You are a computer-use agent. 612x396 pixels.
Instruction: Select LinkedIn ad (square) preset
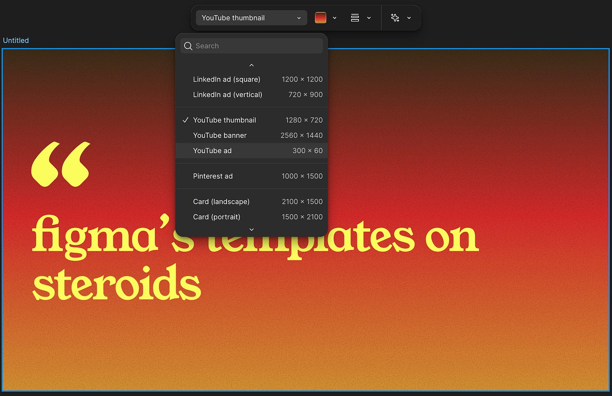pos(251,79)
